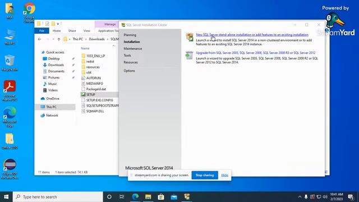Select redist folder

point(90,61)
